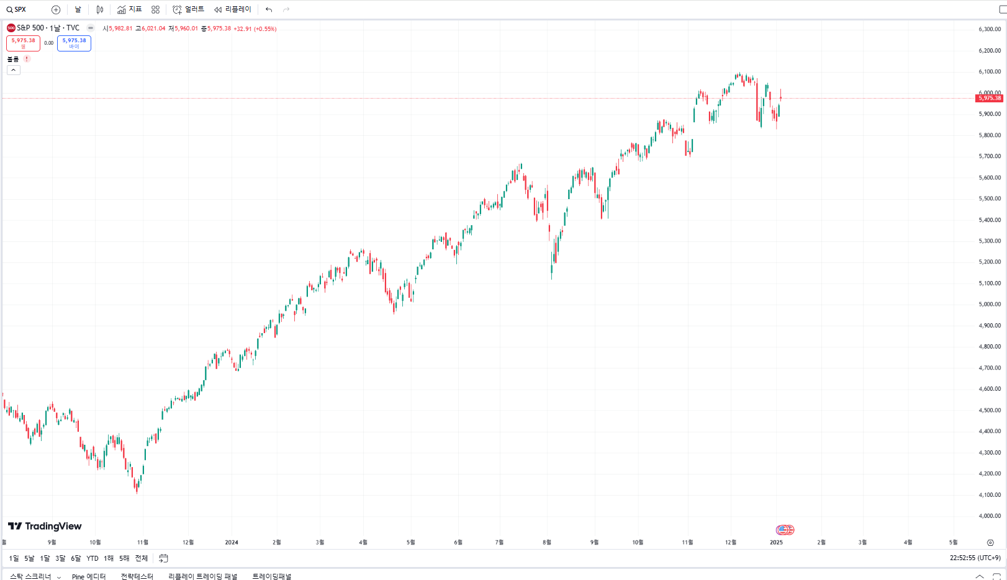
Task: Open the 지표 indicators menu
Action: (x=130, y=10)
